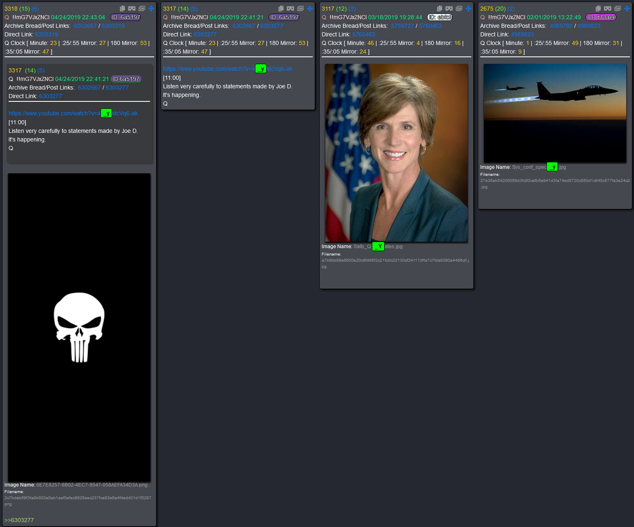Open archive post link 6303277 in second post header
The width and height of the screenshot is (634, 527).
[x=272, y=26]
